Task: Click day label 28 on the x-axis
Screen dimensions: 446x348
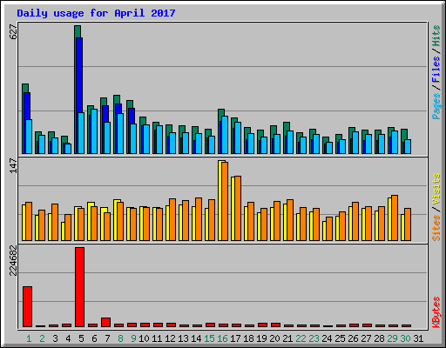Action: point(379,338)
